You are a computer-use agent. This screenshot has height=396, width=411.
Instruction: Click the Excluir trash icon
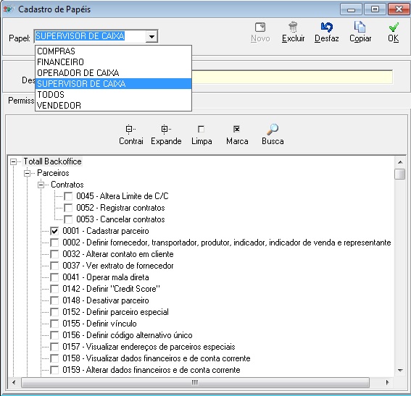(293, 27)
